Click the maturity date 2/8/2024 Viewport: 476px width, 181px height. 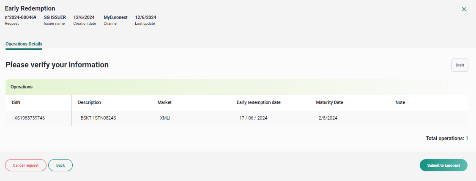click(328, 118)
